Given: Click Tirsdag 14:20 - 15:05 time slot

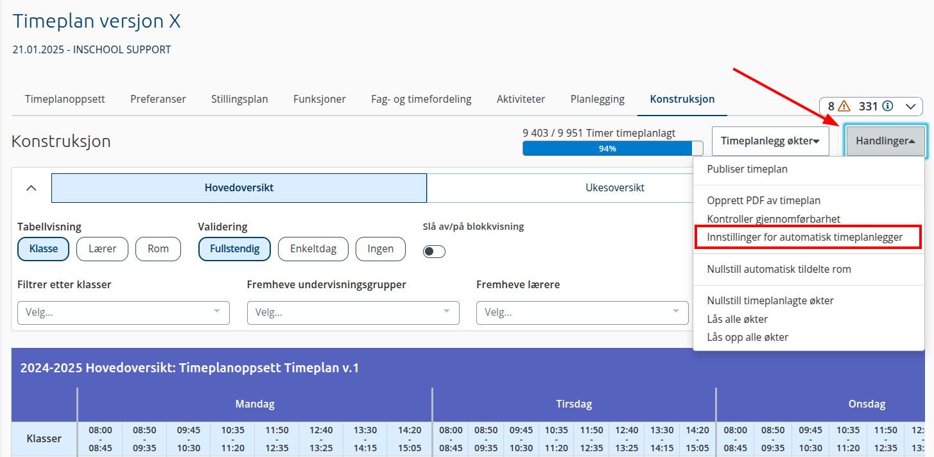Looking at the screenshot, I should point(697,439).
